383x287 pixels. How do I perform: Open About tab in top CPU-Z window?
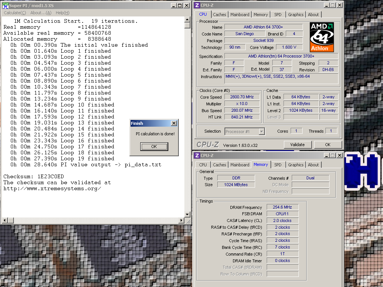313,15
